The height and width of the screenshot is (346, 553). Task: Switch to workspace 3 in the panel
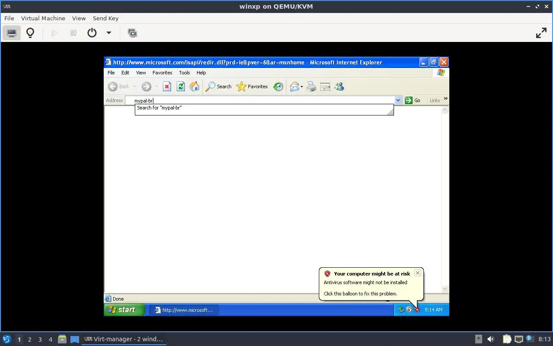click(x=40, y=340)
